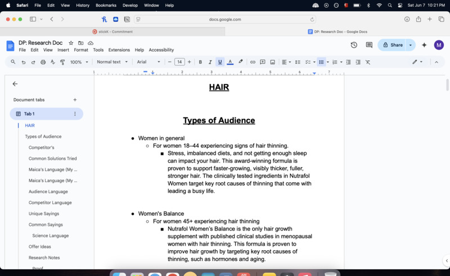This screenshot has height=276, width=450.
Task: Open the comments panel
Action: (x=369, y=45)
